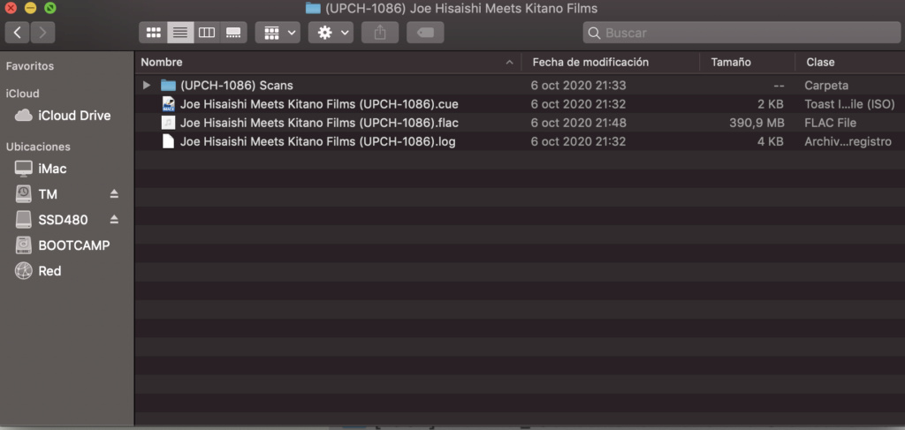
Task: Click the 390,9 MB size value
Action: click(x=757, y=123)
